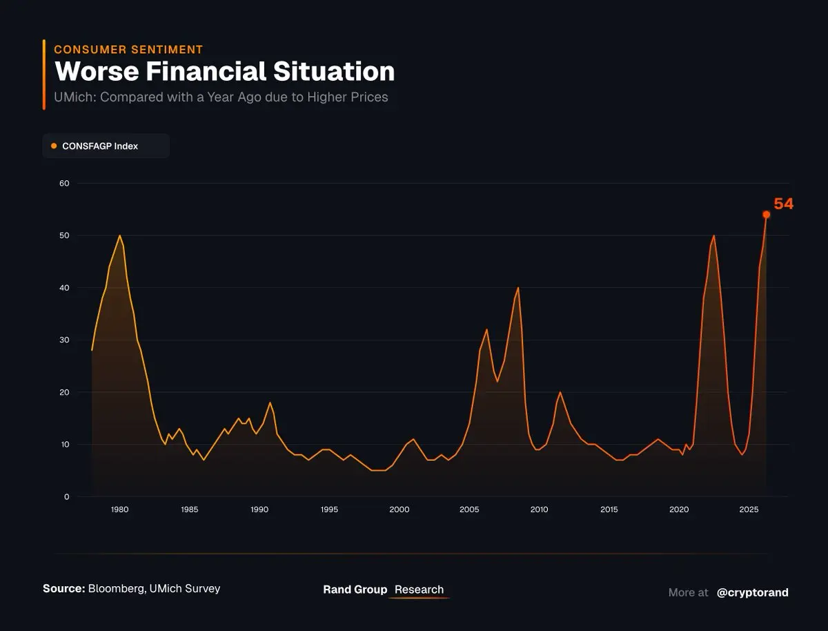The height and width of the screenshot is (631, 828).
Task: Click the "More at" footer text
Action: pyautogui.click(x=688, y=592)
